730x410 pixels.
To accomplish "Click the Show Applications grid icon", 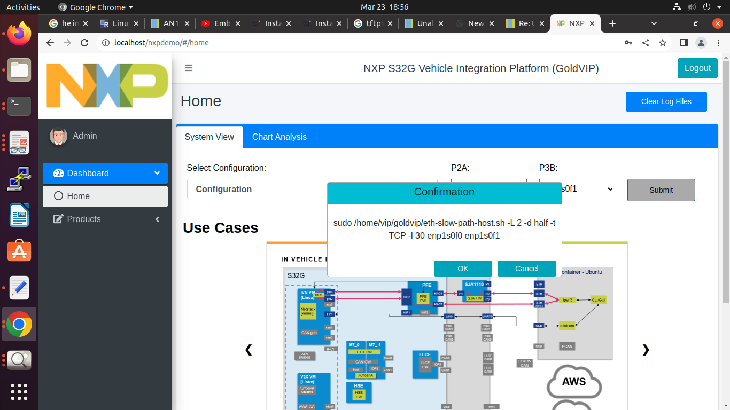I will (x=19, y=391).
